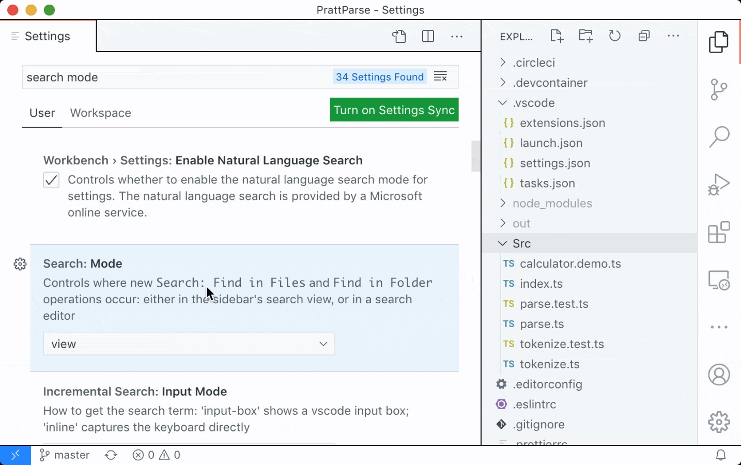Viewport: 741px width, 465px height.
Task: Open the Run and Debug view
Action: (719, 184)
